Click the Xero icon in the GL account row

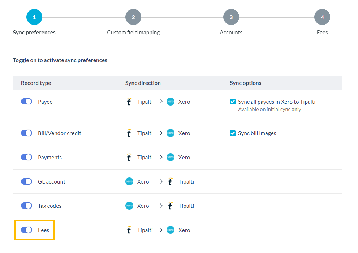pyautogui.click(x=129, y=181)
